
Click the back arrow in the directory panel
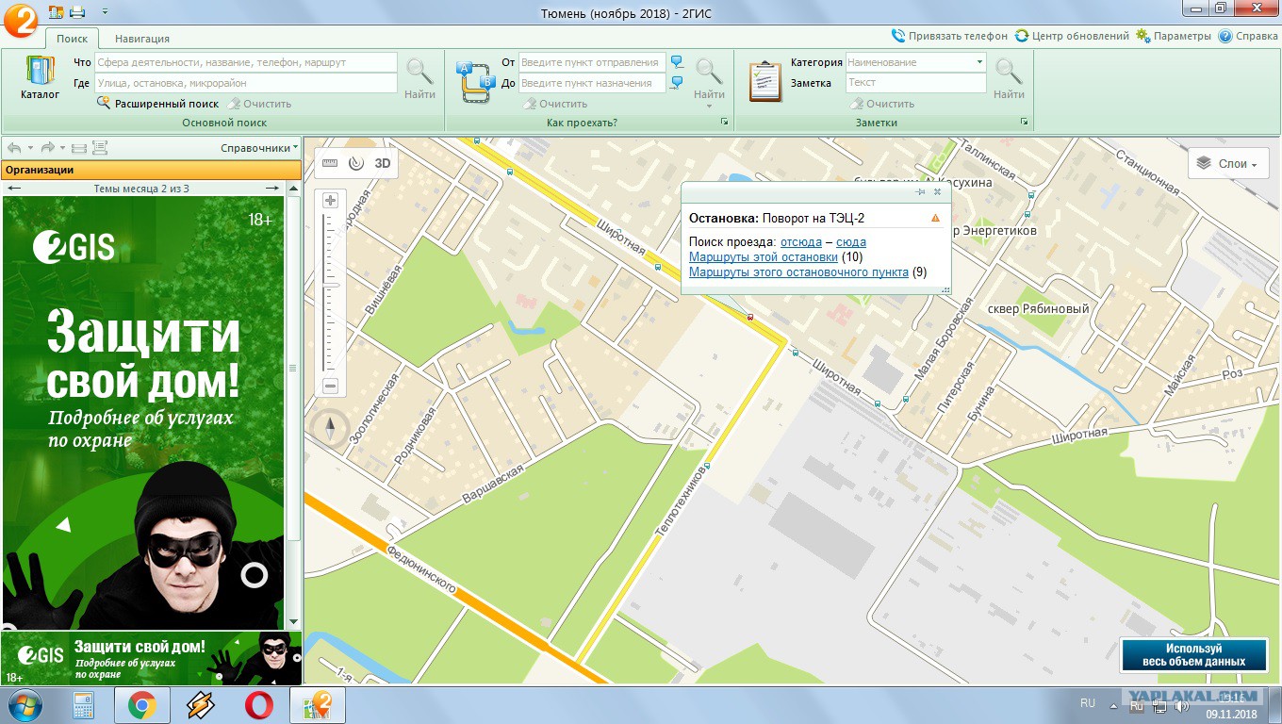[13, 148]
